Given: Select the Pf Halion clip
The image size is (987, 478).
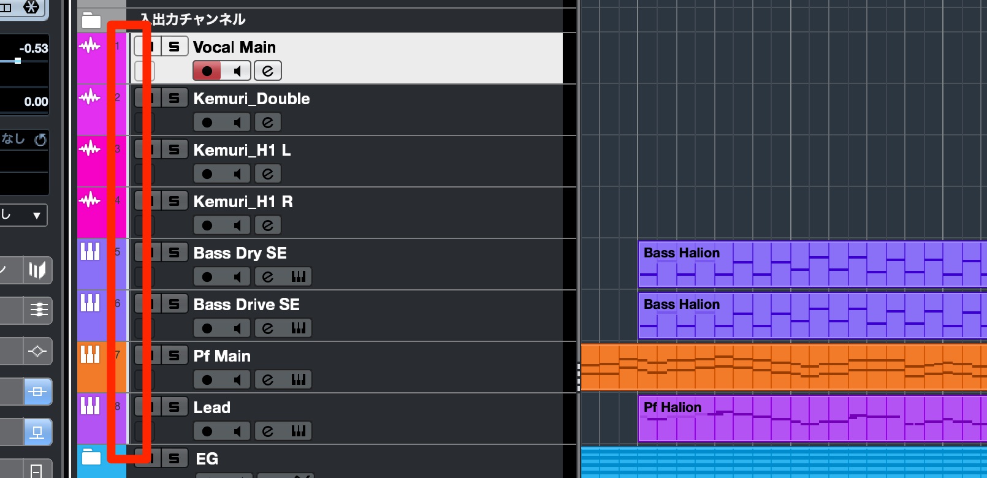Looking at the screenshot, I should (x=812, y=419).
